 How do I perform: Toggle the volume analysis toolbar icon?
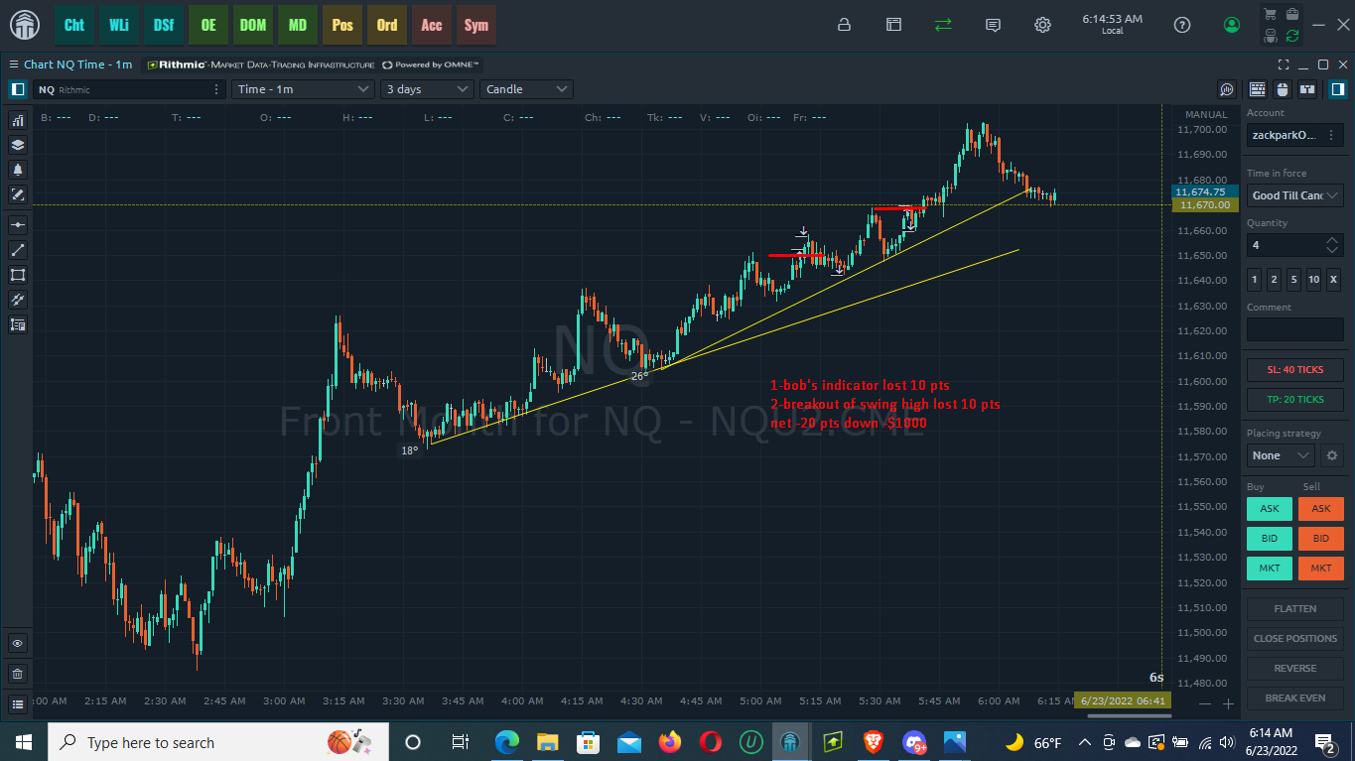tap(1228, 89)
